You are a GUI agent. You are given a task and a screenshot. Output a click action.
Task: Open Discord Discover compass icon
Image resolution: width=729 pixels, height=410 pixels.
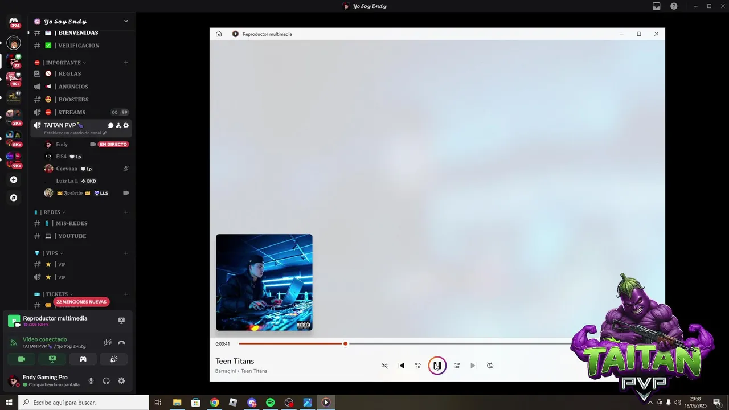click(x=14, y=198)
